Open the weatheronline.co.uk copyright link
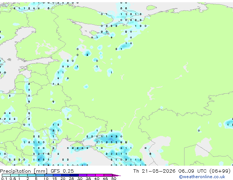Image resolution: width=233 pixels, height=180 pixels. (202, 177)
